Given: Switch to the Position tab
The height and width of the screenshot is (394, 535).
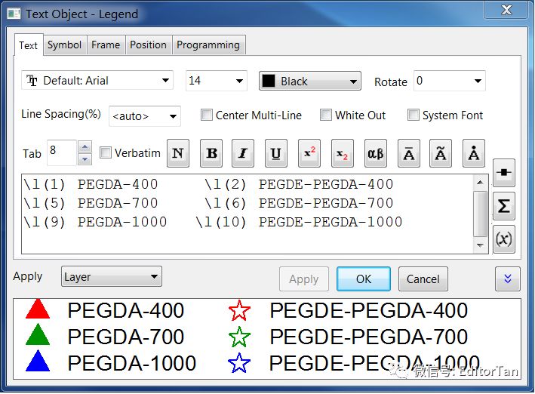Looking at the screenshot, I should tap(149, 45).
